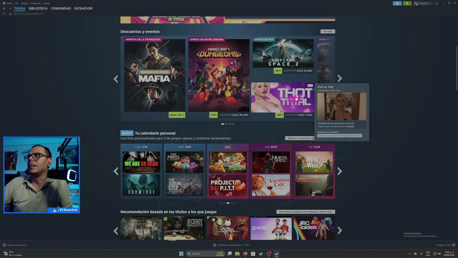Open Pizza House calendar entry
This screenshot has height=258, width=458.
coord(228,162)
